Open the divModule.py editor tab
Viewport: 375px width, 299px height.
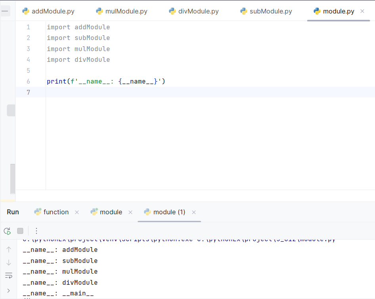[x=194, y=11]
